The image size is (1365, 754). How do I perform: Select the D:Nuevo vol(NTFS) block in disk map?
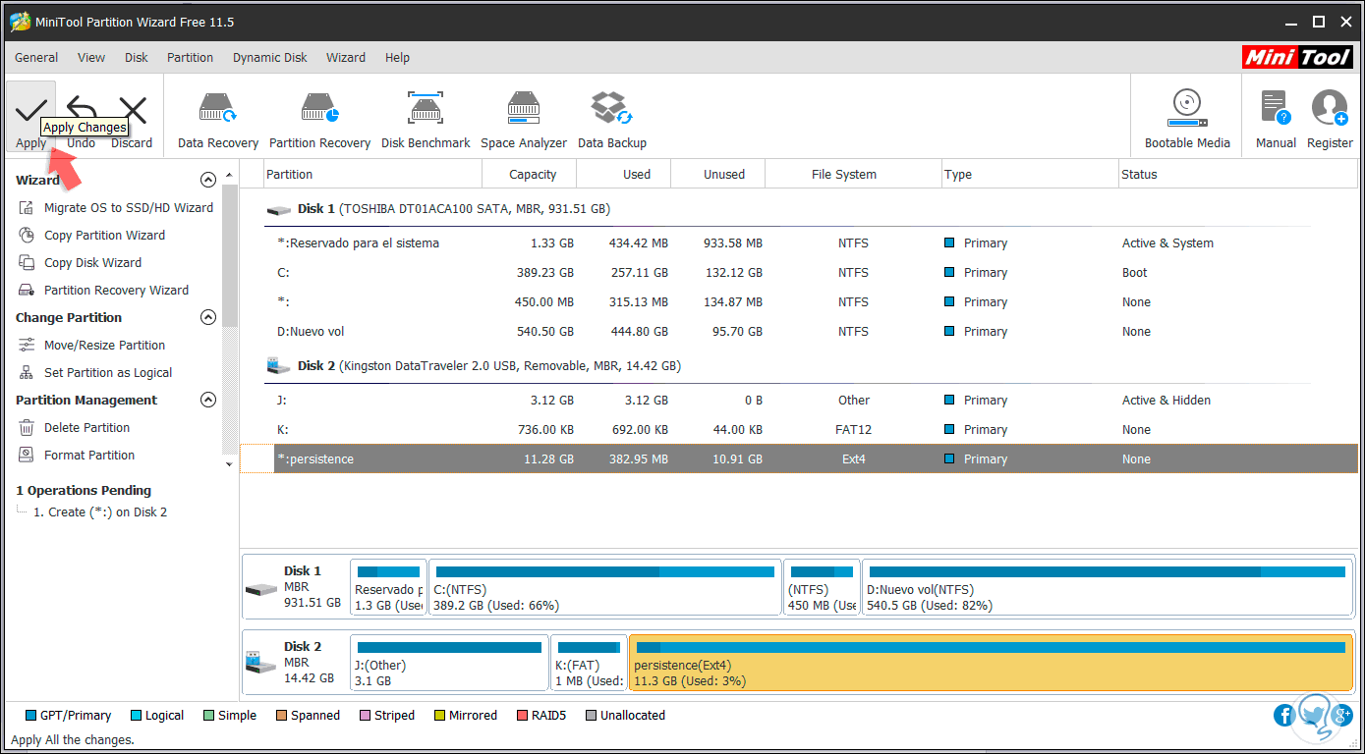tap(1108, 588)
